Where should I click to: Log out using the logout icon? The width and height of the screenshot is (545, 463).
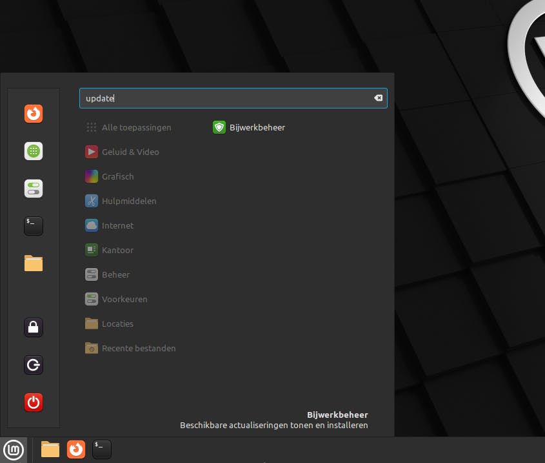(34, 365)
